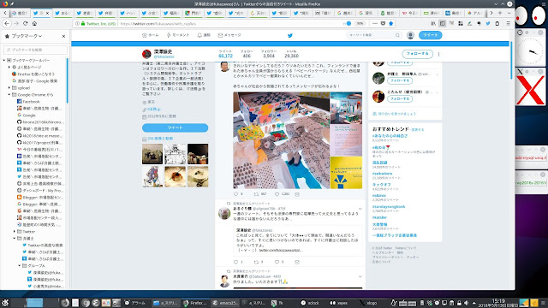548x308 pixels.
Task: Click the Twitter bird logo
Action: (x=290, y=35)
